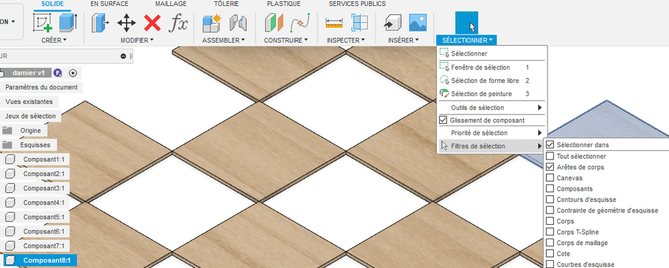
Task: Enable the Canevas selection filter
Action: pos(550,178)
